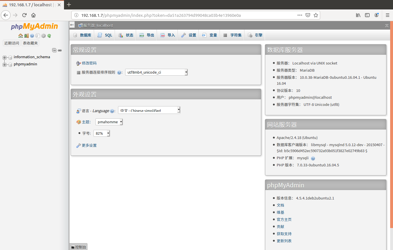Open the Firefox hamburger menu
Viewport: 393px width, 250px height.
(x=388, y=15)
